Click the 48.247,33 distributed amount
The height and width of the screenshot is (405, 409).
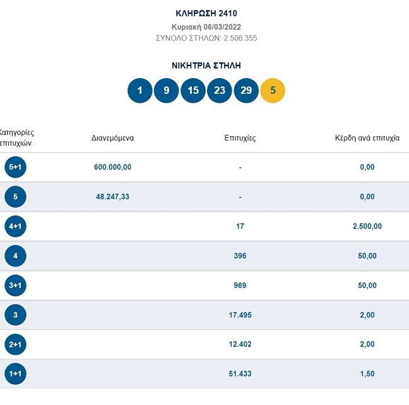tap(113, 197)
